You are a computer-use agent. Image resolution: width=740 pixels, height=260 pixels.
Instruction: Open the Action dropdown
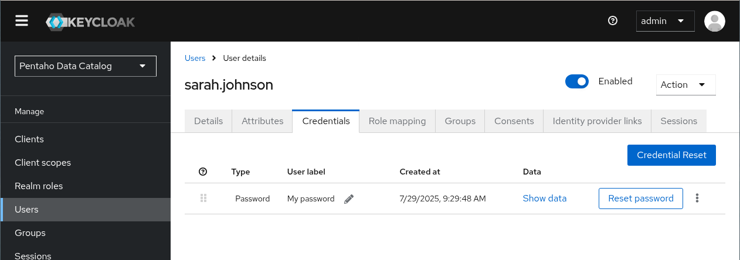click(x=685, y=85)
